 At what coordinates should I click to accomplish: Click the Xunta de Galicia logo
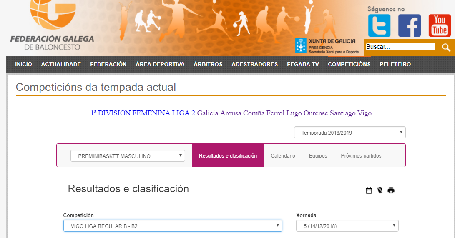(x=325, y=45)
